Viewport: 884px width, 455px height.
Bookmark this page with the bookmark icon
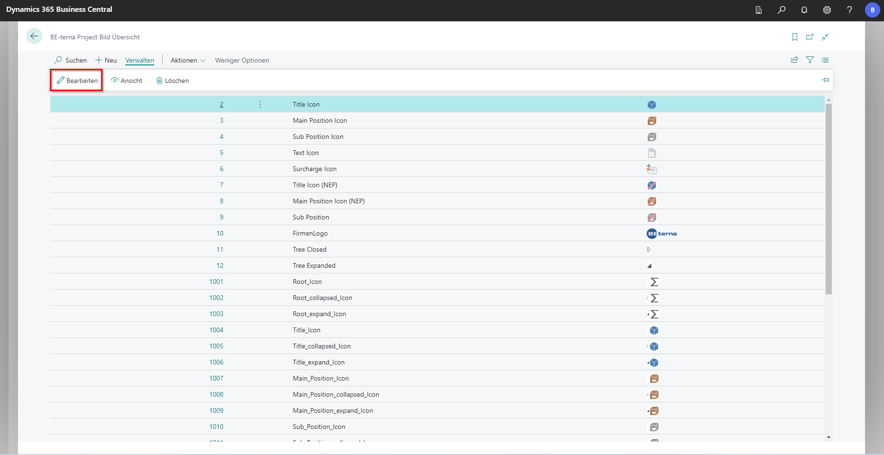click(x=795, y=37)
